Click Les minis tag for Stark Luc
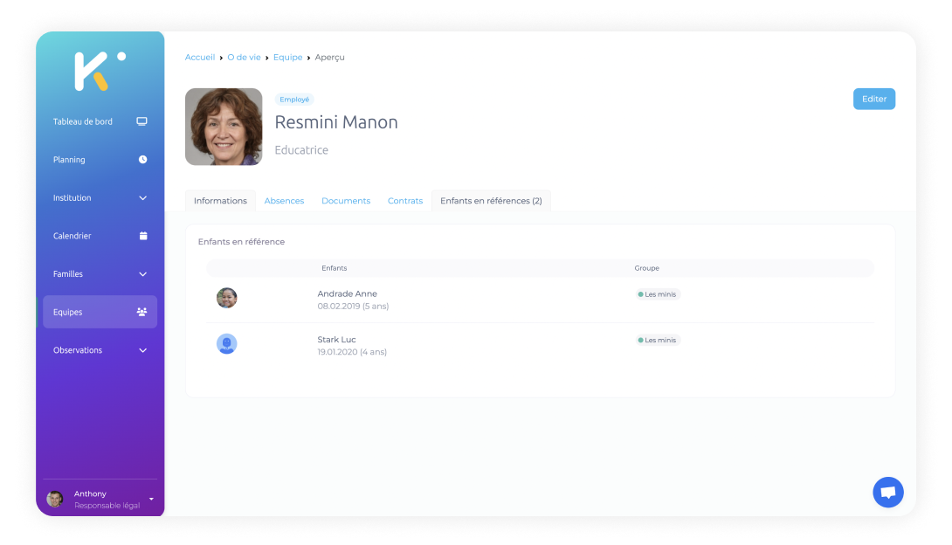This screenshot has height=545, width=952. point(658,341)
